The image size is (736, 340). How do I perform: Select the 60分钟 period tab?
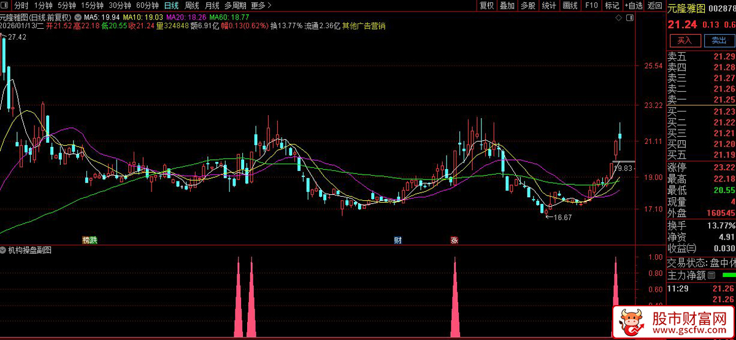[147, 5]
